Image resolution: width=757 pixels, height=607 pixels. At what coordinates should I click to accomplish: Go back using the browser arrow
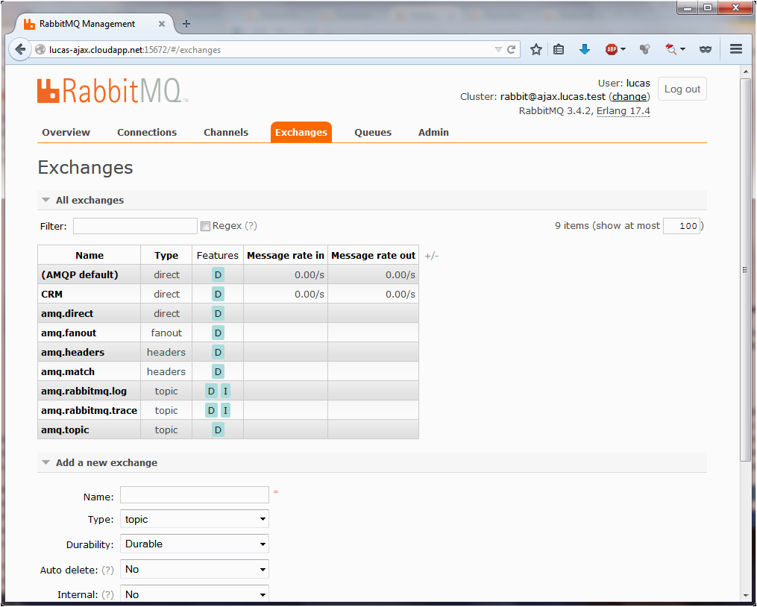pyautogui.click(x=20, y=49)
